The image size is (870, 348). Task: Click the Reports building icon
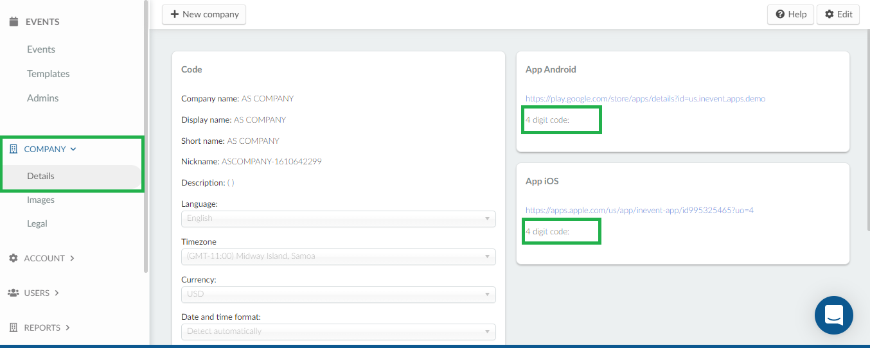[13, 327]
